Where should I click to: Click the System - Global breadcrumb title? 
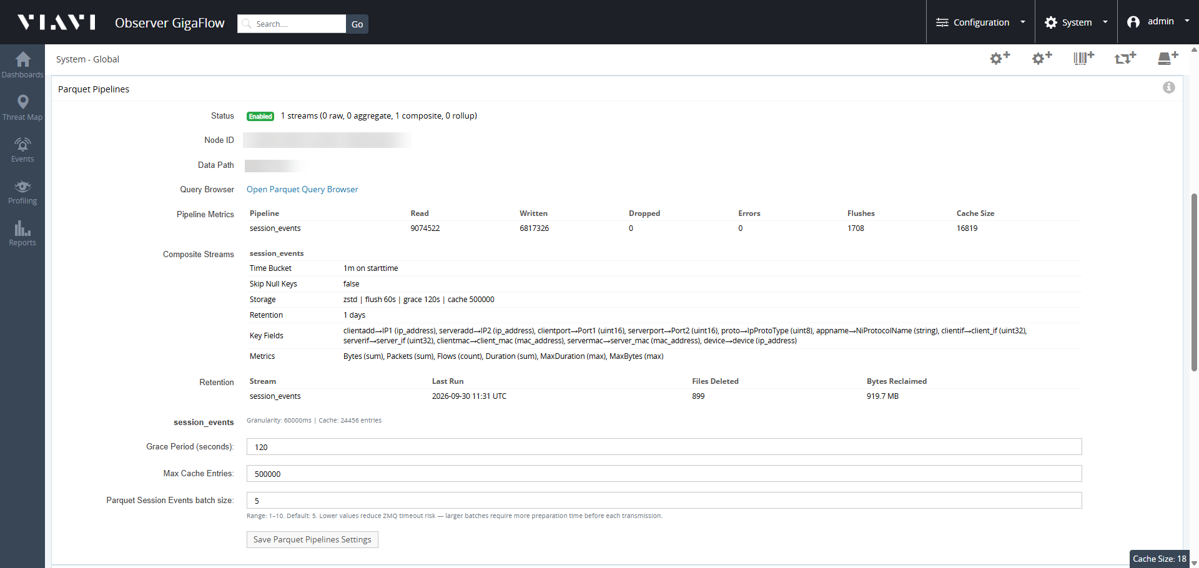[x=87, y=59]
